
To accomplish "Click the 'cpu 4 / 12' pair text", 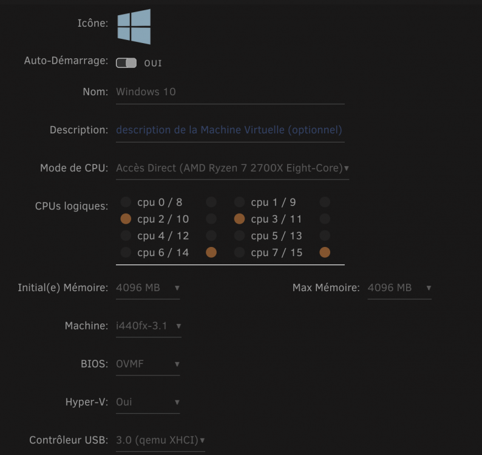I will point(163,236).
